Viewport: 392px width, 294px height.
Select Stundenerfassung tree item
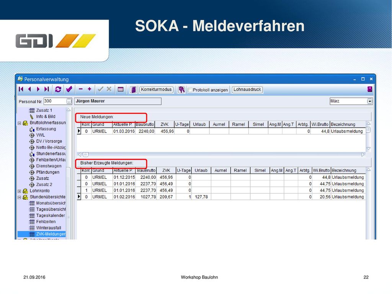pyautogui.click(x=51, y=154)
